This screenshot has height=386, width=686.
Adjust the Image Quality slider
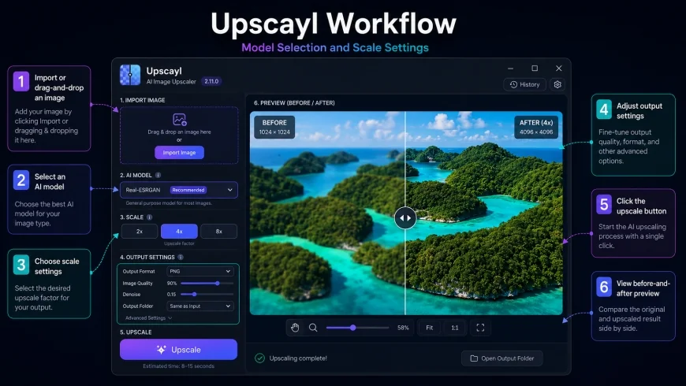(207, 284)
